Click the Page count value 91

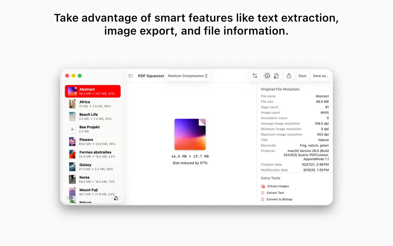point(327,107)
